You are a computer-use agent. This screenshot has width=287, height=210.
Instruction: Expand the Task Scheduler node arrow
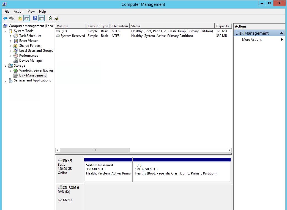(x=11, y=36)
